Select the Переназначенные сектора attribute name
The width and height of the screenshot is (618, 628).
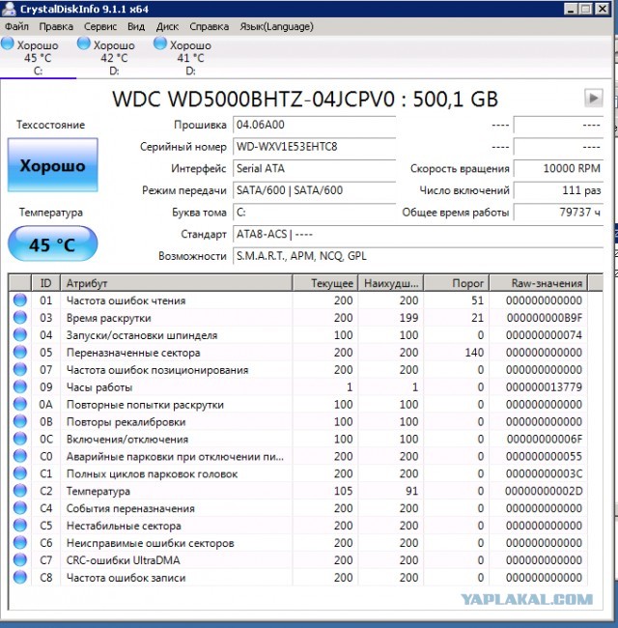(133, 353)
